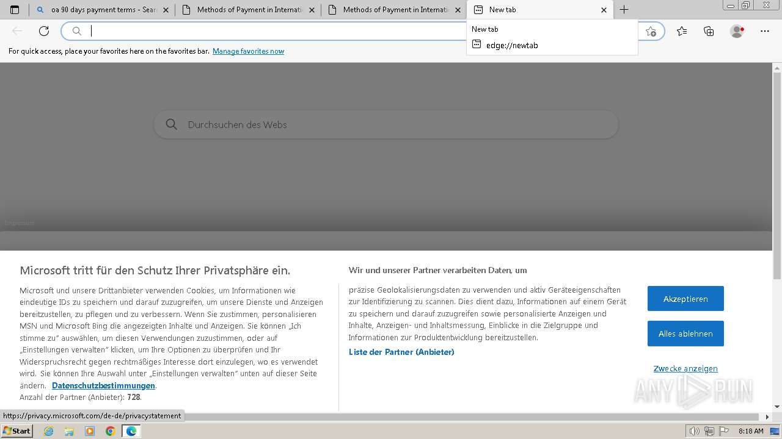The image size is (782, 439).
Task: Click the Durchsuchen des Webs search box
Action: 386,124
